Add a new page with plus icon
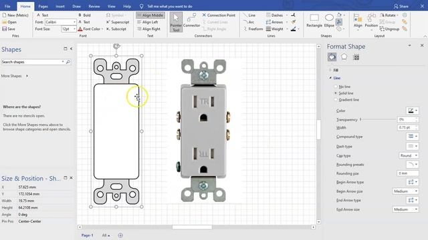Viewport: 428px width, 240px height. 120,235
